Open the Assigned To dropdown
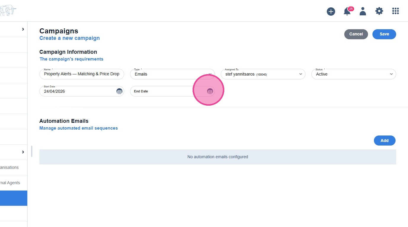408x227 pixels. pos(263,74)
